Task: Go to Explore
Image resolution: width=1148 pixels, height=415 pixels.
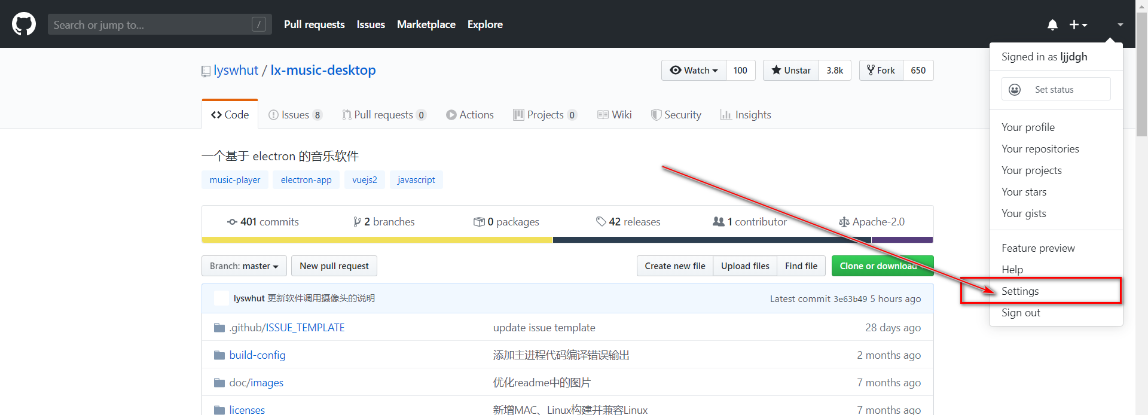Action: pyautogui.click(x=485, y=25)
